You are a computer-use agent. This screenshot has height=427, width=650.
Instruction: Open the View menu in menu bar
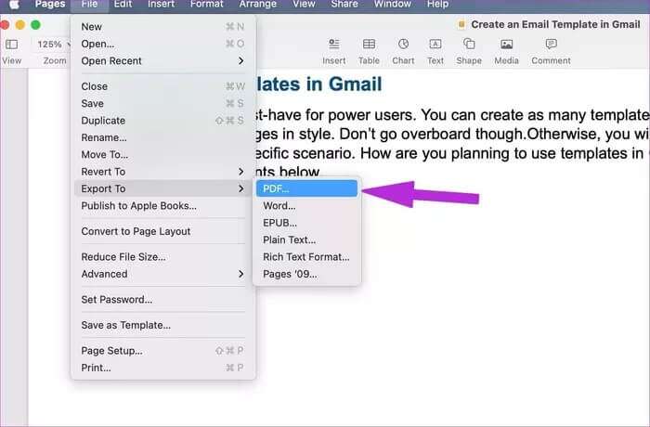304,5
